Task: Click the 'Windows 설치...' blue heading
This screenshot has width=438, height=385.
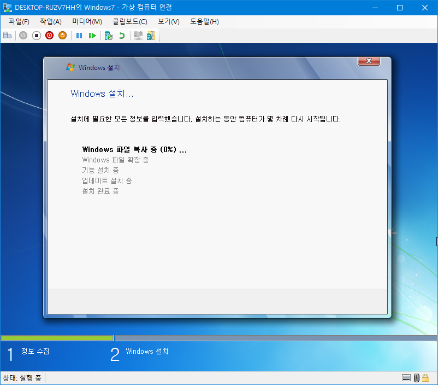Action: (x=102, y=94)
